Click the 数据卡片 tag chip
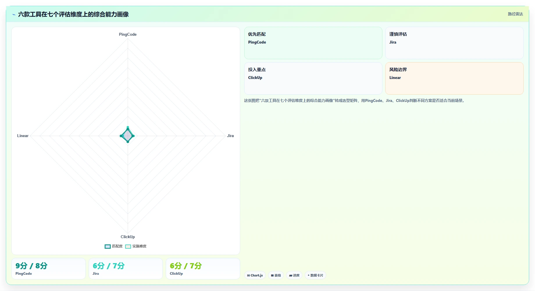 (315, 275)
